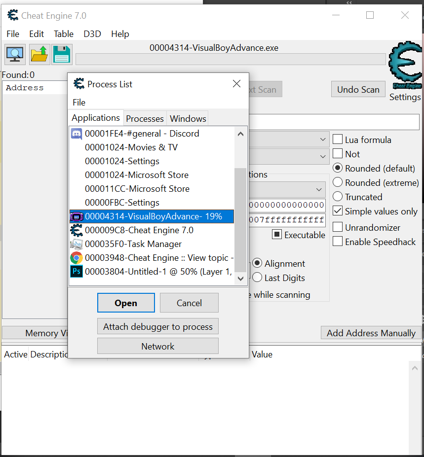Expand the dropdown beside the Not checkbox
This screenshot has height=457, width=424.
pyautogui.click(x=323, y=156)
